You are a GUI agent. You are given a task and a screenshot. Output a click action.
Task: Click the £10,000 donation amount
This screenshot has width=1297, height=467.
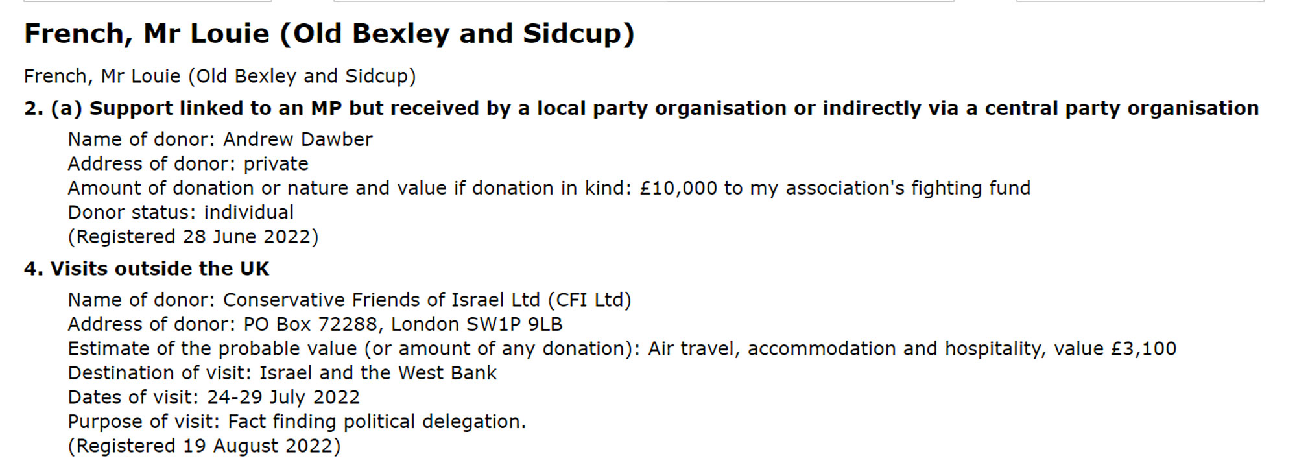[678, 188]
